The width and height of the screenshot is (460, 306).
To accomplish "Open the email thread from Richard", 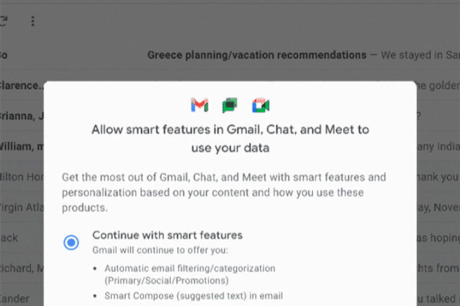I will 19,268.
